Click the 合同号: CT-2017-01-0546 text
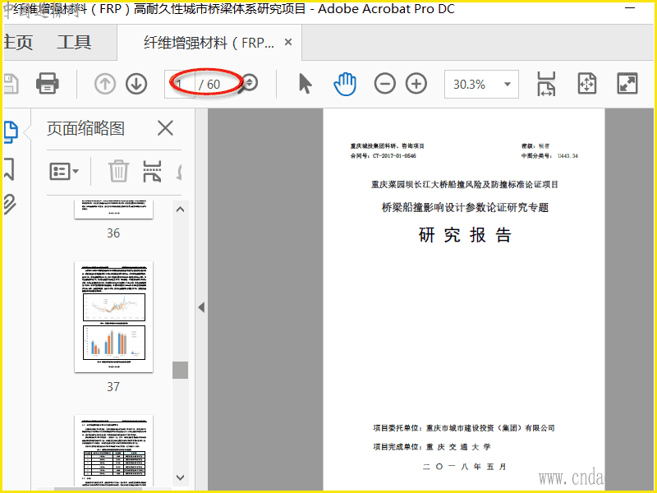 [x=384, y=156]
